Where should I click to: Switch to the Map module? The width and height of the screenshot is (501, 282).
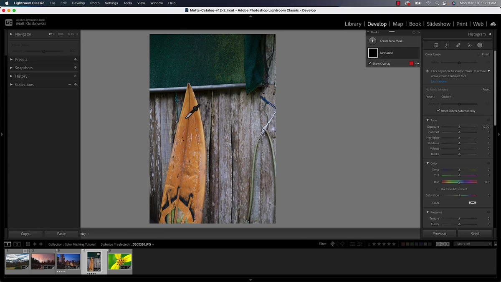(398, 24)
